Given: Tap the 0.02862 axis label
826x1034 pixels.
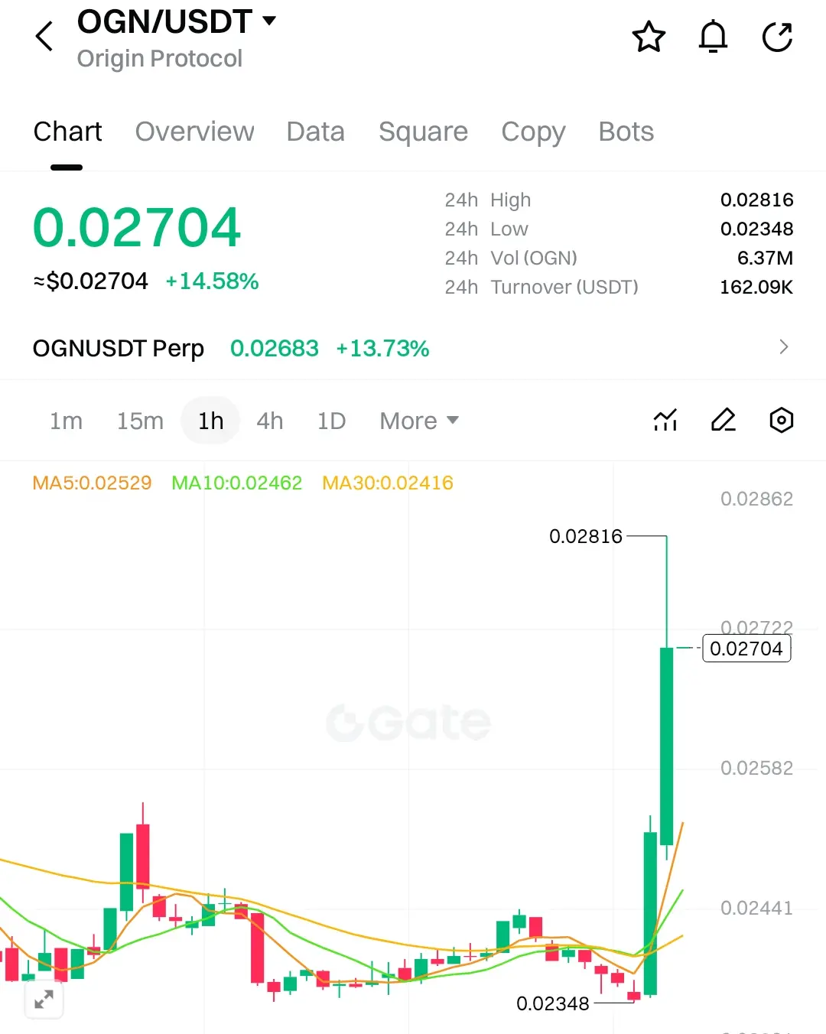Looking at the screenshot, I should [x=756, y=499].
